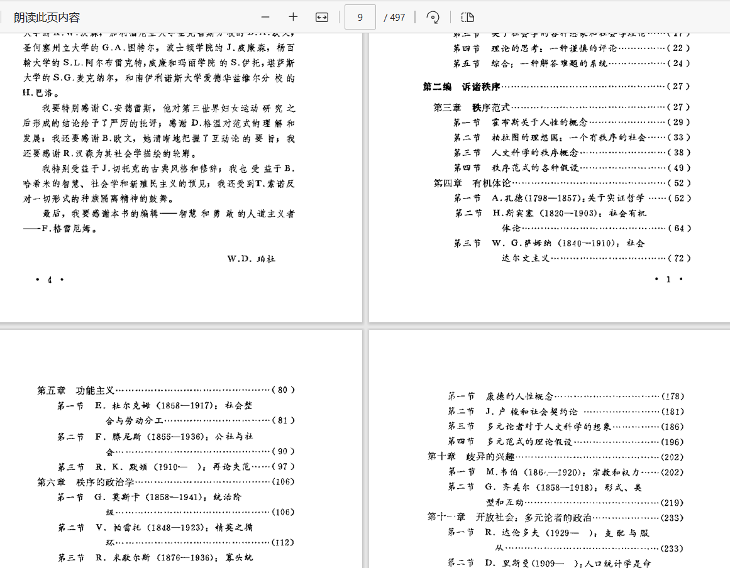Select the entry H.斯宾塞 (1820—1903)
This screenshot has width=730, height=568.
coord(572,221)
